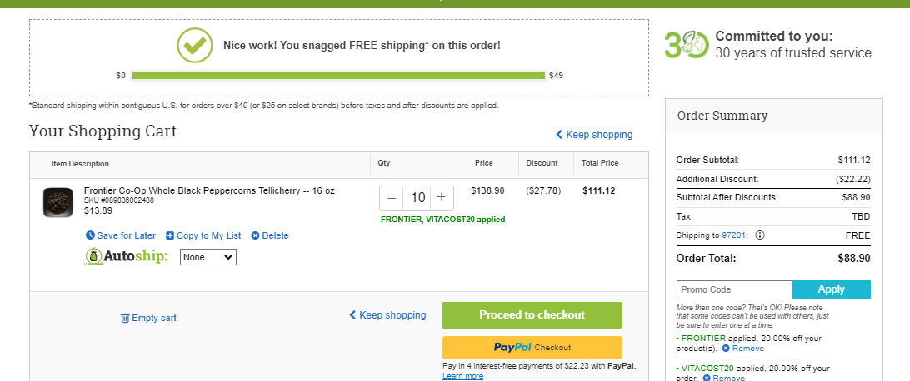Click the clock icon beside Save for Later
Viewport: 910px width, 381px height.
pos(90,235)
